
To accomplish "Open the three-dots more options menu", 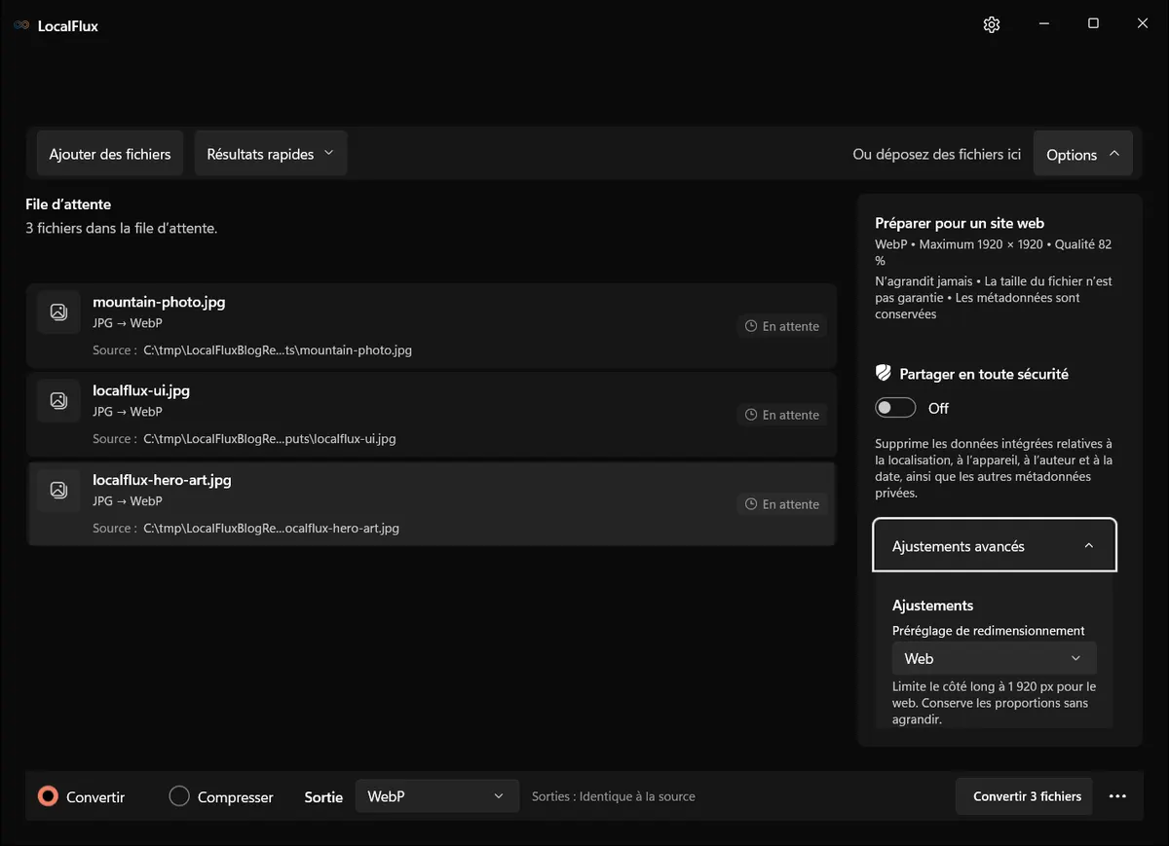I will (x=1117, y=796).
